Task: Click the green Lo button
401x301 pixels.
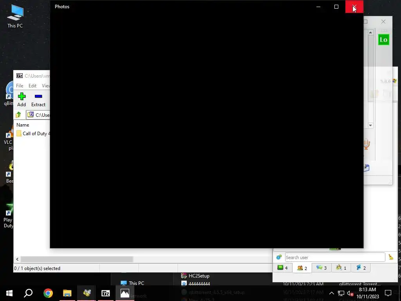Action: [384, 40]
